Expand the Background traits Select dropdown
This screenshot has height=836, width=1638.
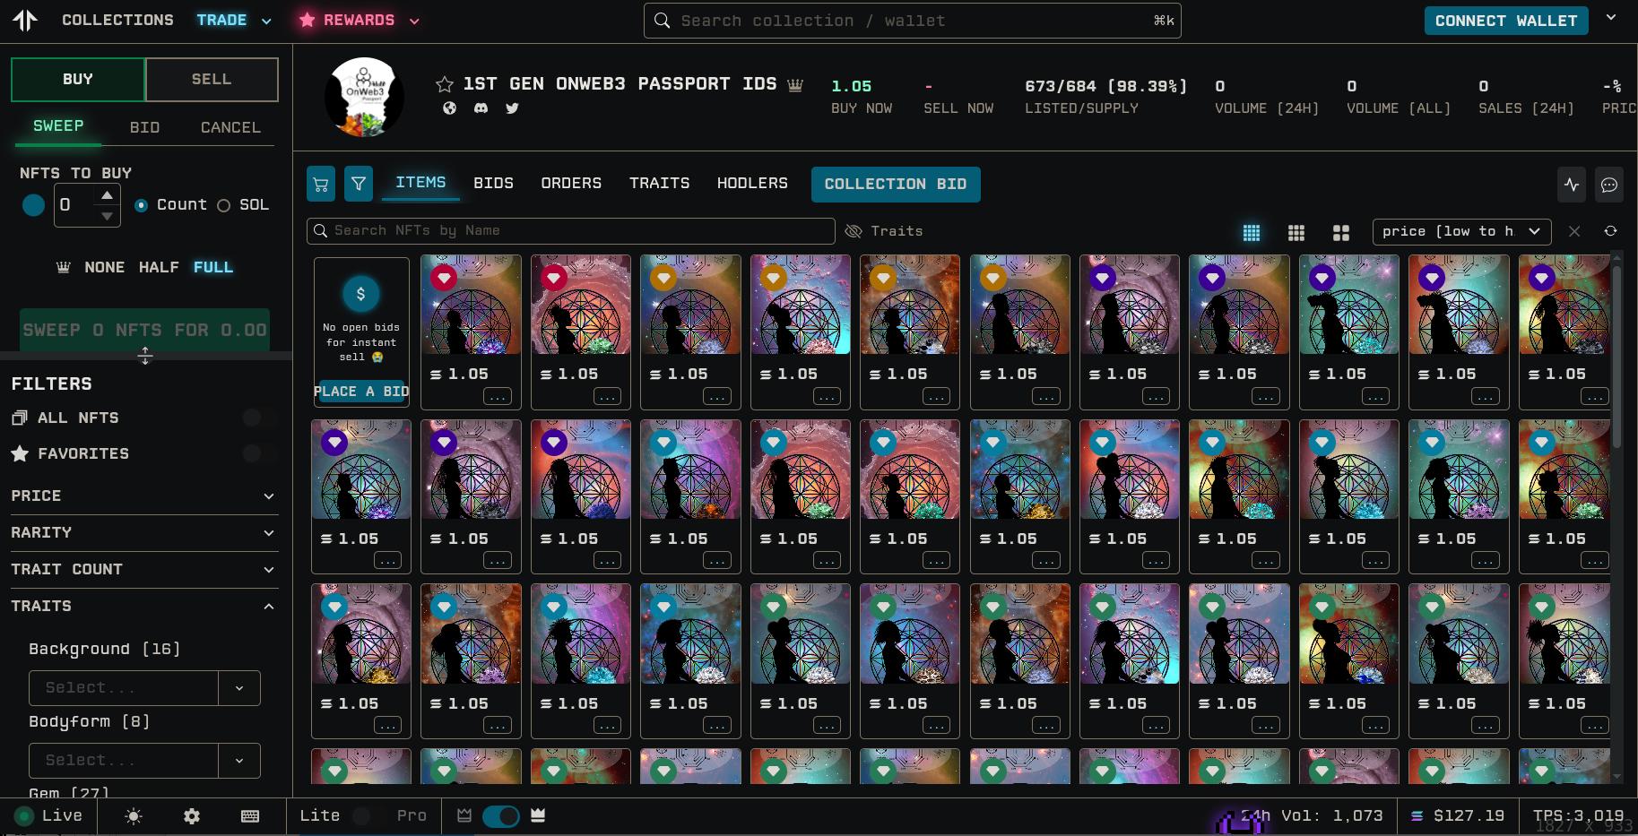pyautogui.click(x=143, y=687)
